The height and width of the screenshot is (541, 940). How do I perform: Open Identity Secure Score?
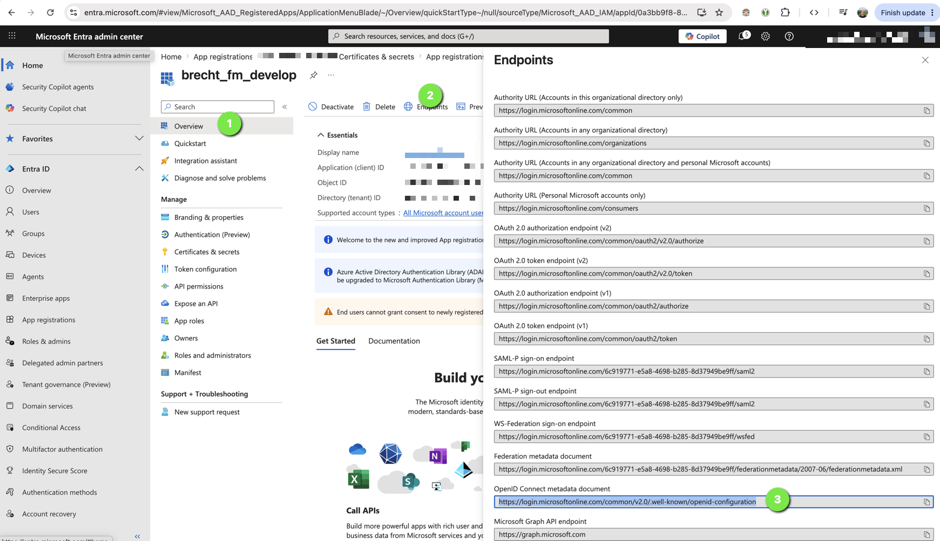coord(55,471)
